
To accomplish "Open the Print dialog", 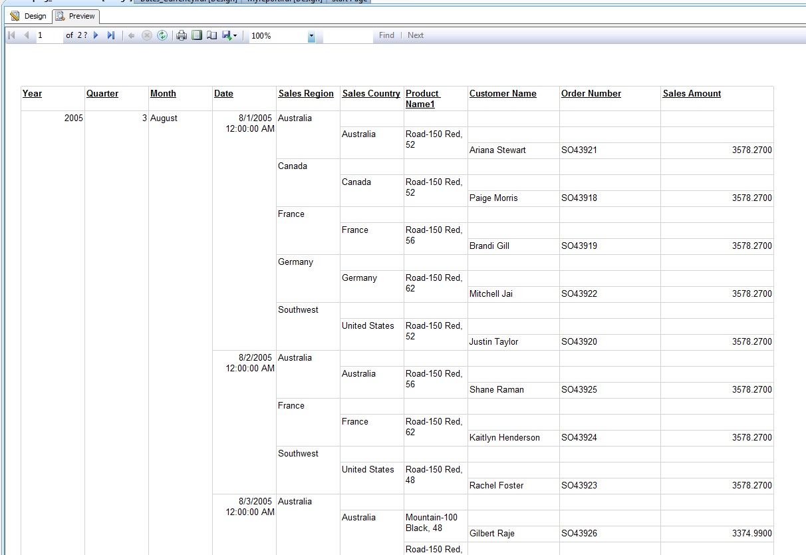I will (181, 35).
